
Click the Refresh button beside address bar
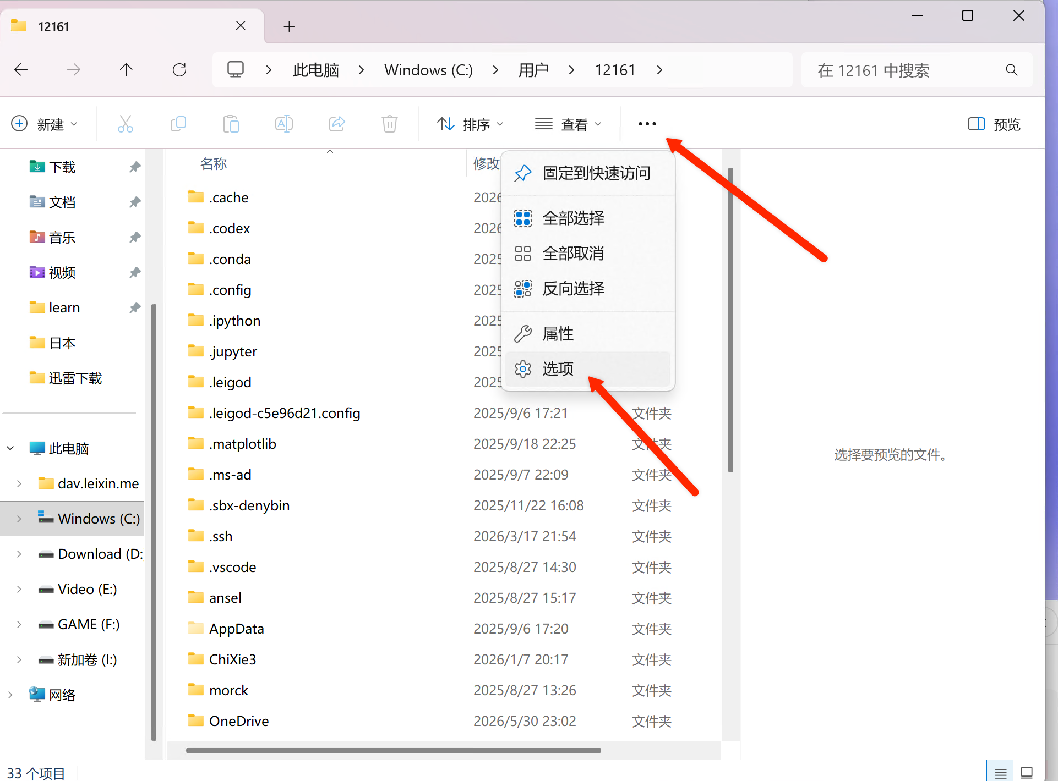(x=179, y=70)
